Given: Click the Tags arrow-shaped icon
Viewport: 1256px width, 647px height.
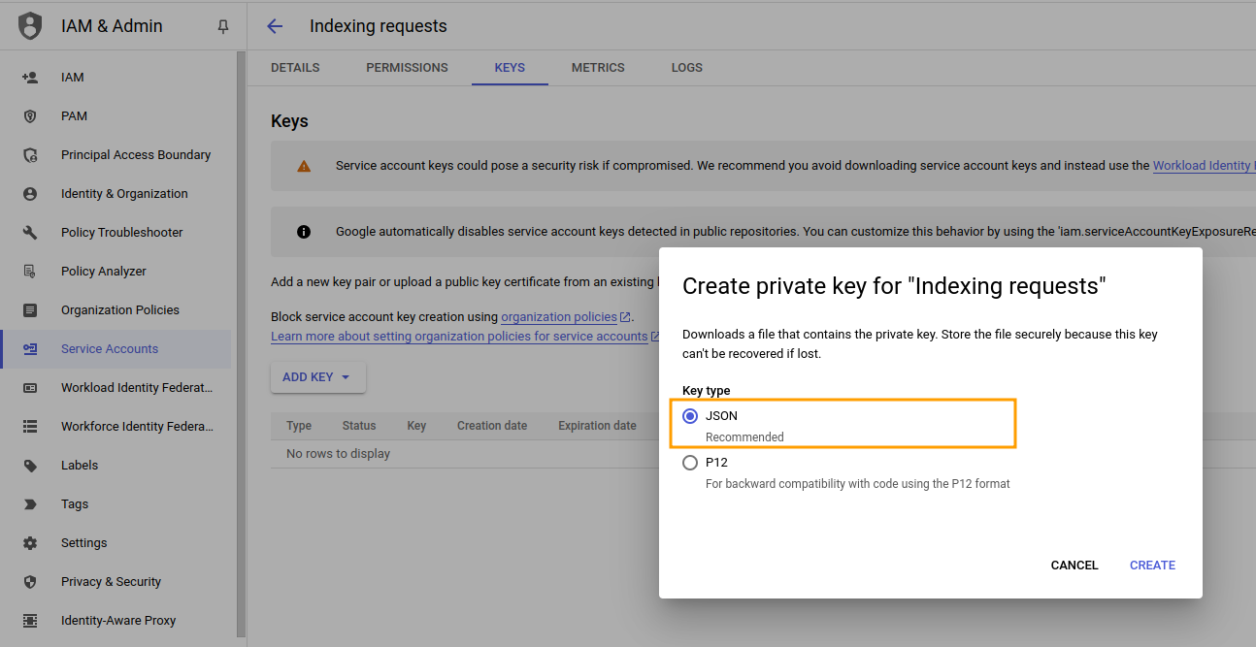Looking at the screenshot, I should tap(30, 503).
